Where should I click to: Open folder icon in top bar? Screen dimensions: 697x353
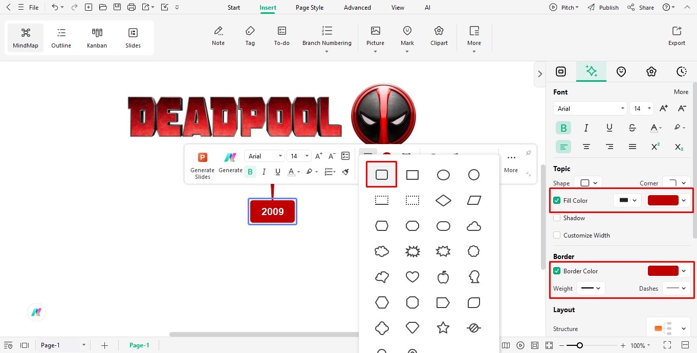[x=103, y=7]
